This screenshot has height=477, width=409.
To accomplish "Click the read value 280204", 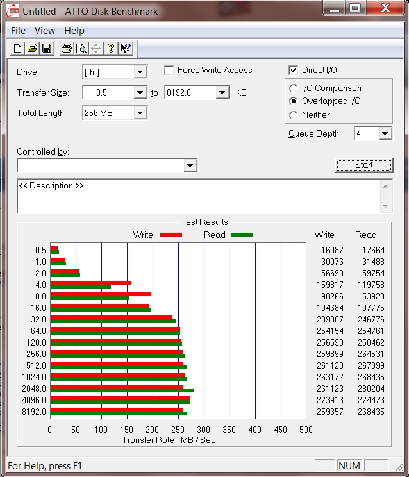I will [x=371, y=389].
